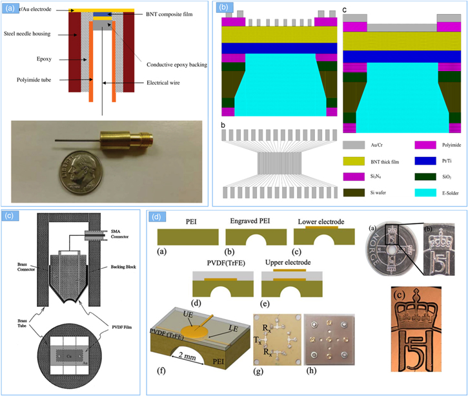Click the '(f)' caption under 3D model
The image size is (468, 396).
(x=161, y=371)
